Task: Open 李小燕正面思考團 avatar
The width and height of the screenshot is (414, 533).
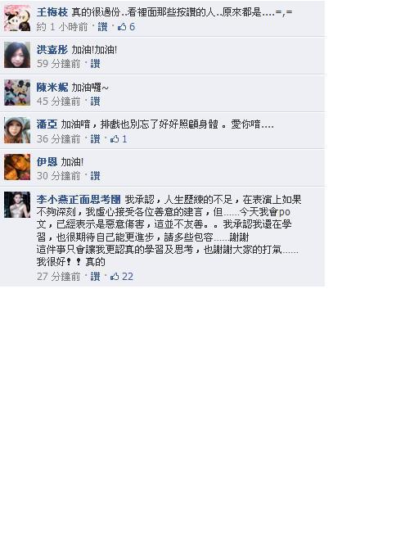Action: click(x=17, y=205)
